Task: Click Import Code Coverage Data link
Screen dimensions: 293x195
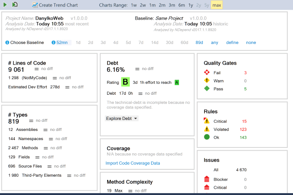Action: pos(133,163)
